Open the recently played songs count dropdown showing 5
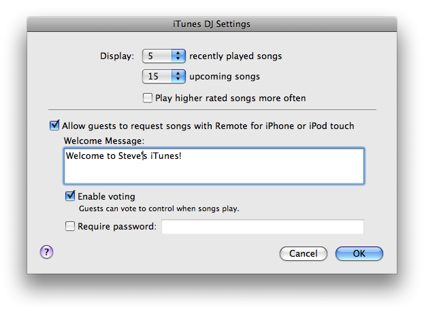The image size is (424, 311). [164, 56]
